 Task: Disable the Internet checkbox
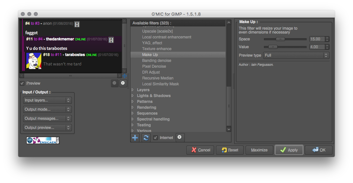pyautogui.click(x=156, y=138)
